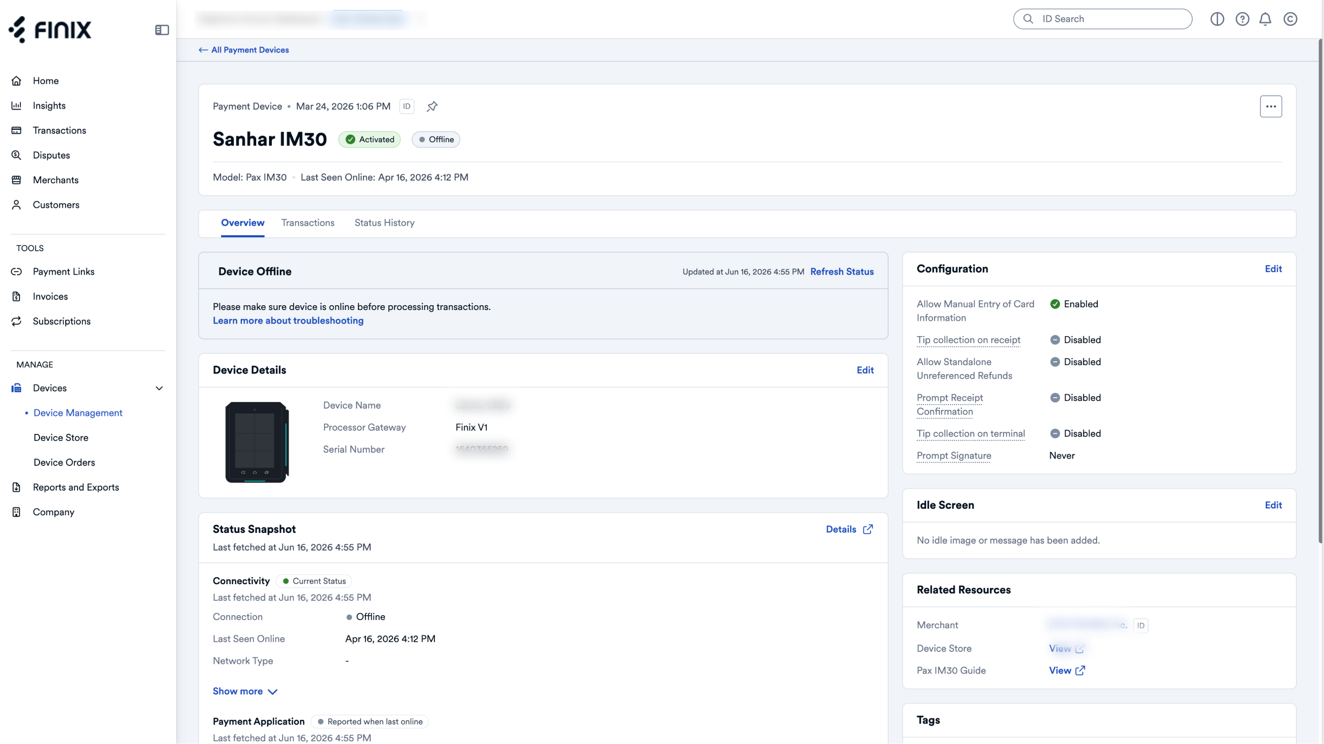The image size is (1324, 744).
Task: Click Prompt Receipt Confirmation label
Action: pyautogui.click(x=950, y=405)
